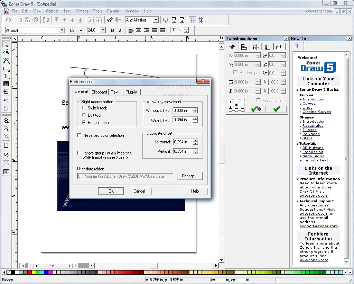This screenshot has width=354, height=284.
Task: Align text right in the text toolbar
Action: point(147,30)
